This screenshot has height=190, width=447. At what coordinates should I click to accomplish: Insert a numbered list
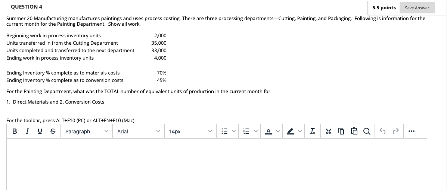246,132
